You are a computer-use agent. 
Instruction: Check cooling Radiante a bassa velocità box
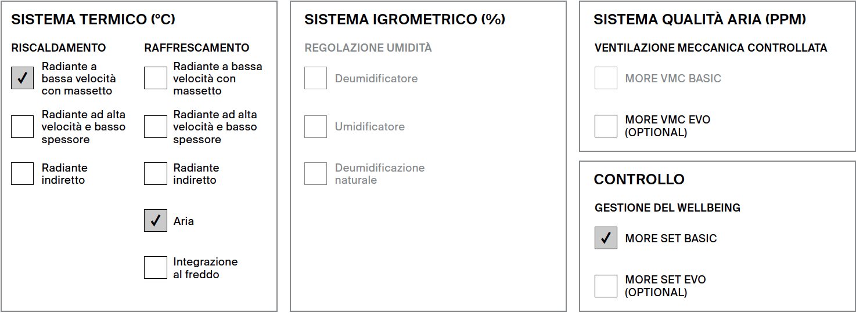click(156, 78)
